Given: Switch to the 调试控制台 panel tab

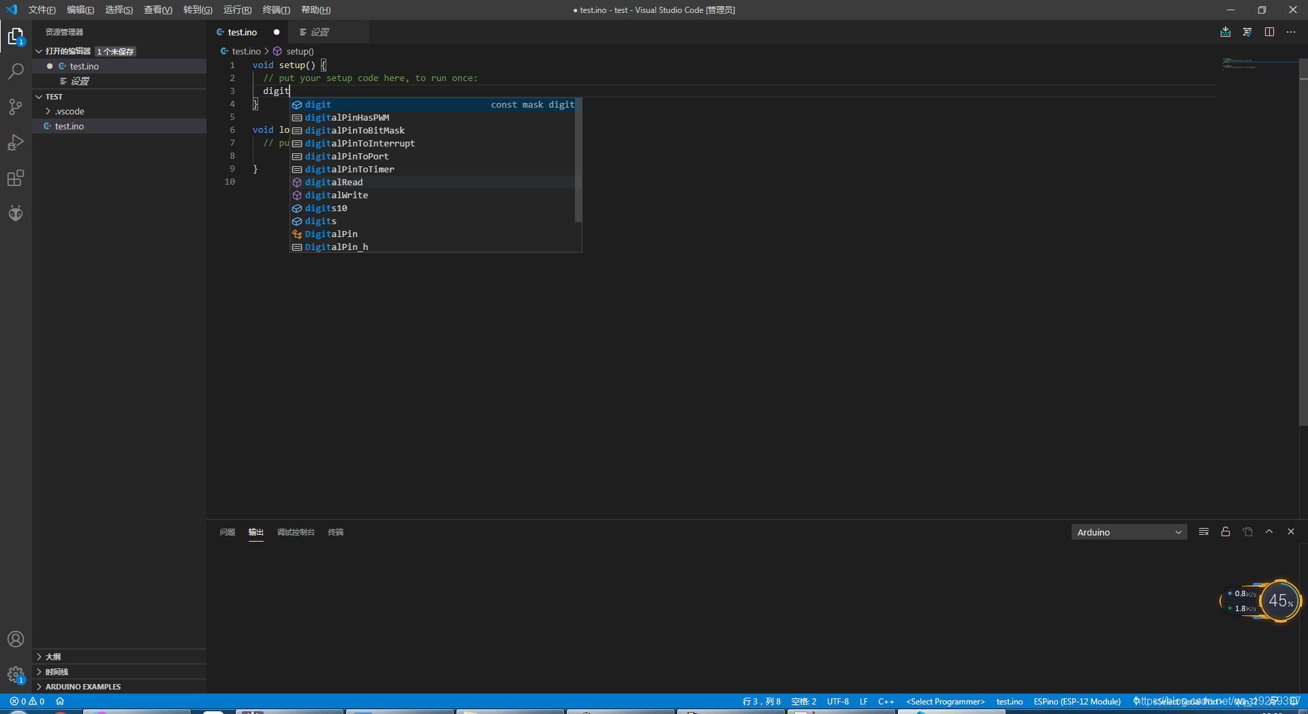Looking at the screenshot, I should (296, 532).
